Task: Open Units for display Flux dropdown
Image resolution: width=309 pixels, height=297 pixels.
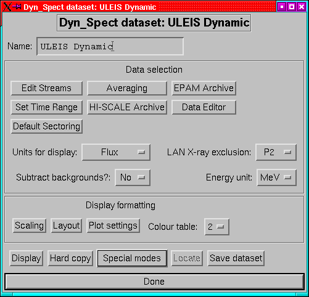Action: pos(116,152)
